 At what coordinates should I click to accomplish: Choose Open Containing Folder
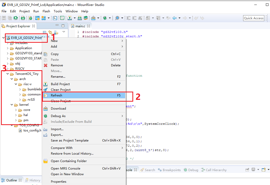tap(84, 161)
